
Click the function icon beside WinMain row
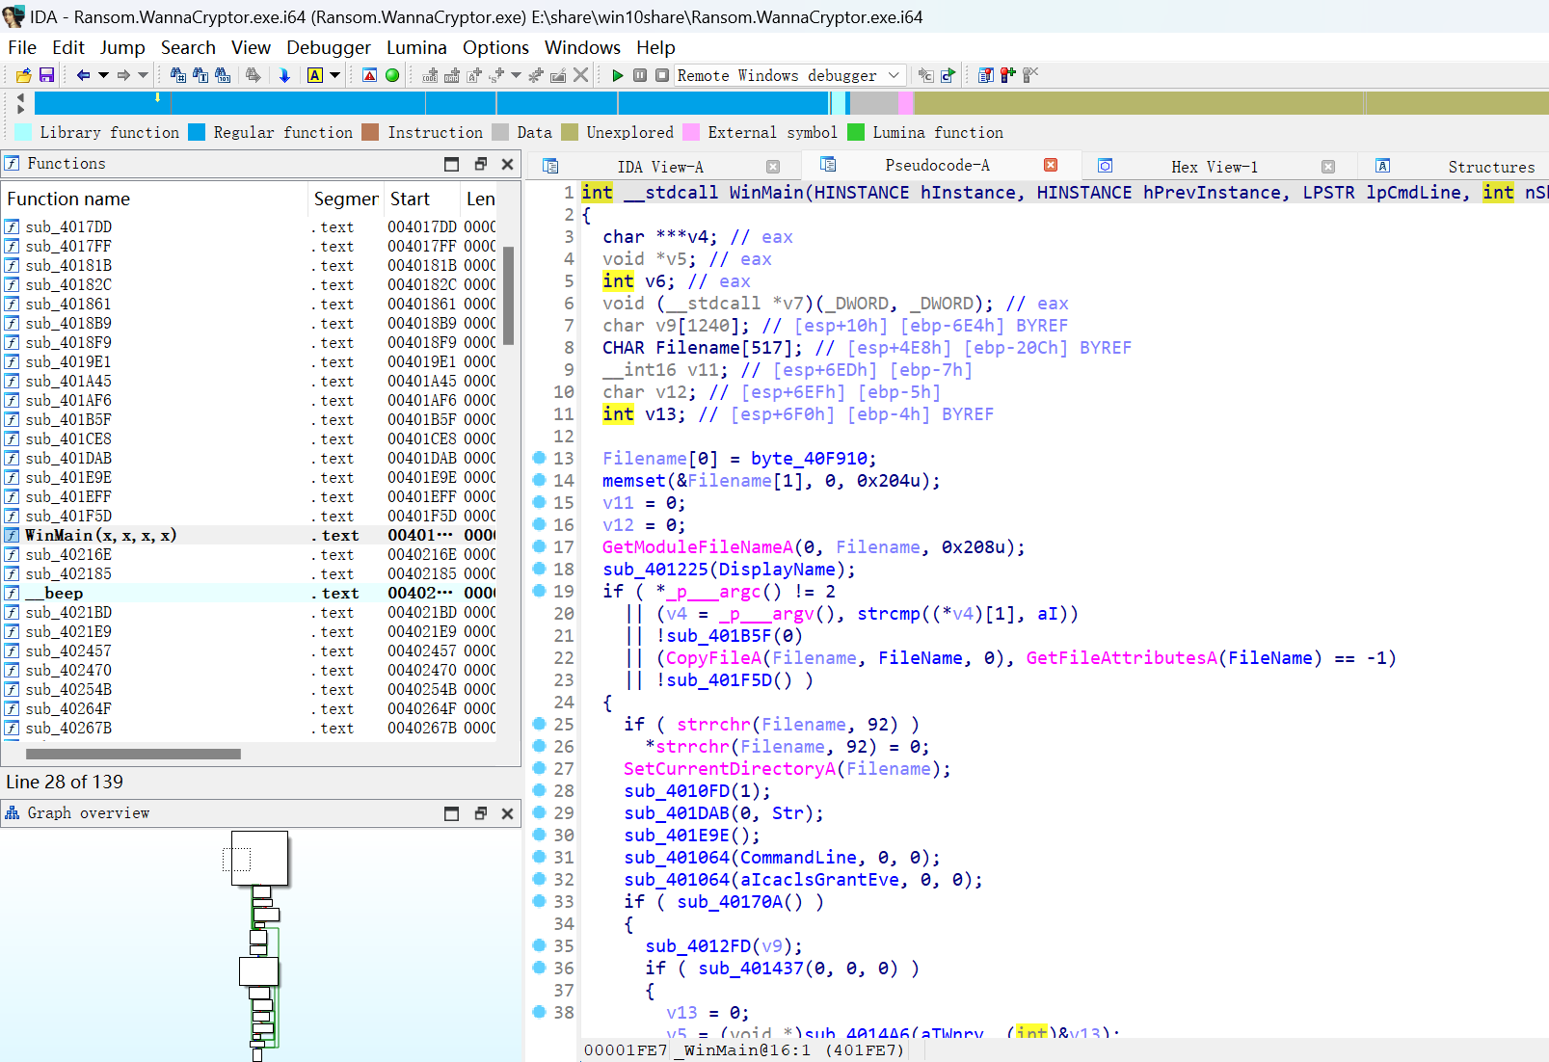pyautogui.click(x=12, y=535)
